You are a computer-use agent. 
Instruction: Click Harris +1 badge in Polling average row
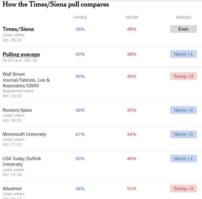click(183, 54)
